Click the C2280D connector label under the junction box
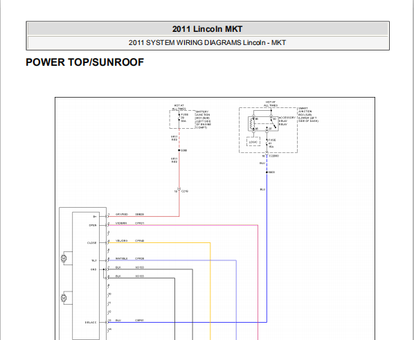Viewport: 414px width, 340px height. [x=274, y=156]
